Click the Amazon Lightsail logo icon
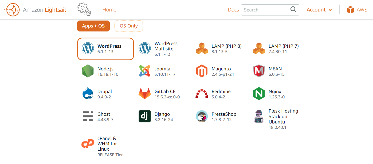The width and height of the screenshot is (373, 164). click(12, 10)
